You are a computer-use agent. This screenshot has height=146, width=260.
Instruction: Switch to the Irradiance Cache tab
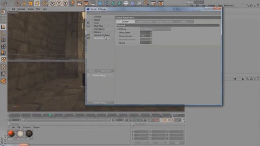tap(145, 21)
